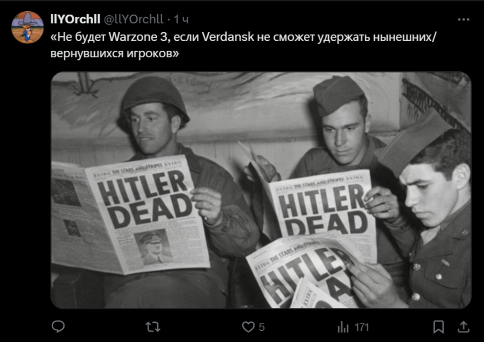Like the post with the heart icon
484x342 pixels.
248,327
